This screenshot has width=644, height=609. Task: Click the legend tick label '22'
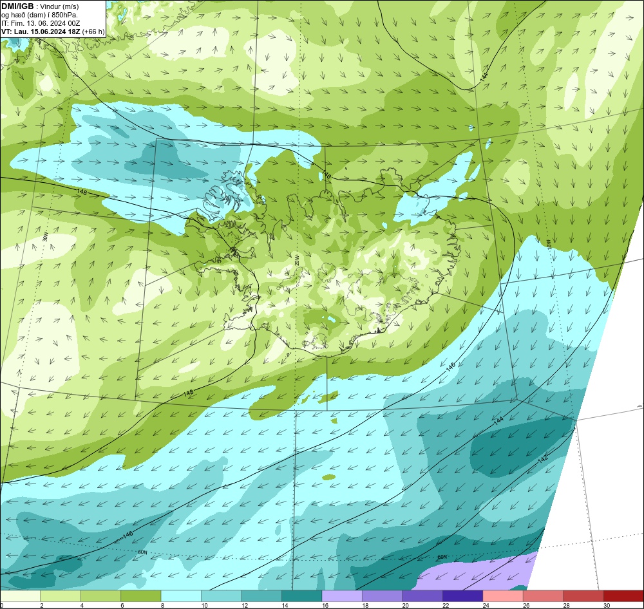[x=446, y=605]
